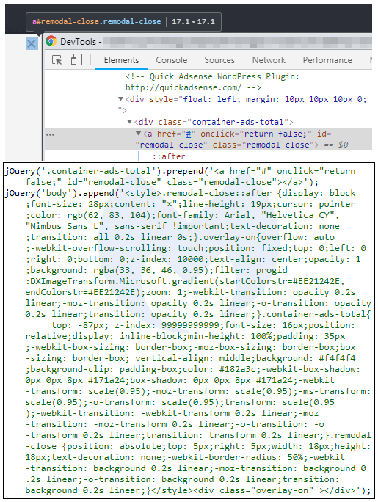Screen dimensions: 378x502
Task: Click the jQuery('body').append code line
Action: tap(180, 193)
